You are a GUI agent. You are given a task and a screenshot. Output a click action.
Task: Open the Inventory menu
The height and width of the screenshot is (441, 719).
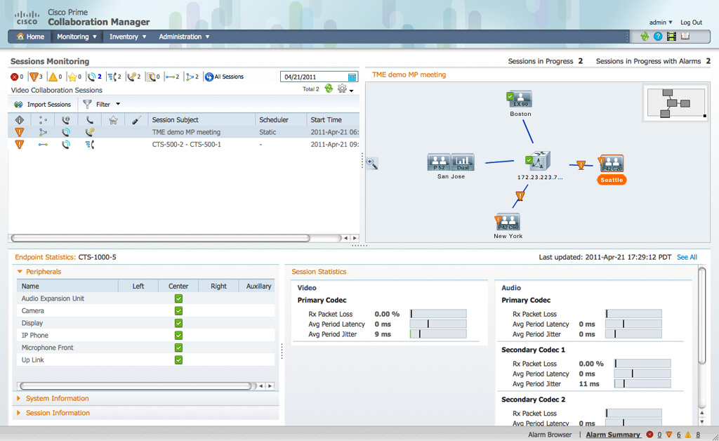click(x=127, y=37)
